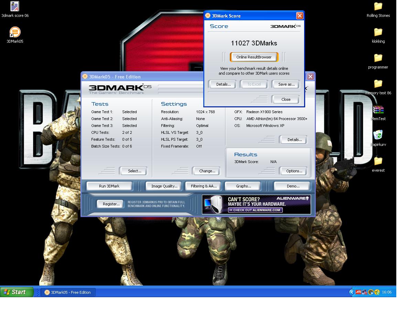Expand hidden tray icons with the arrow
The image size is (419, 312).
point(352,292)
